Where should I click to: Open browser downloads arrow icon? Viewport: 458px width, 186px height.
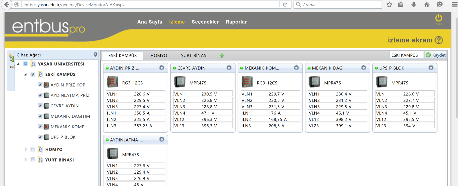(414, 5)
